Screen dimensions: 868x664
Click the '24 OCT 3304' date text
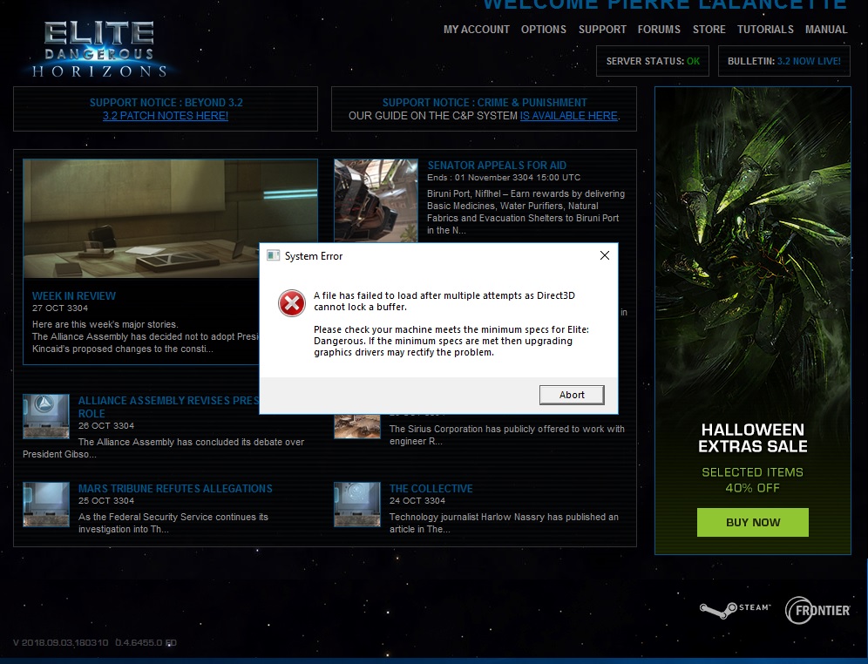[x=417, y=501]
